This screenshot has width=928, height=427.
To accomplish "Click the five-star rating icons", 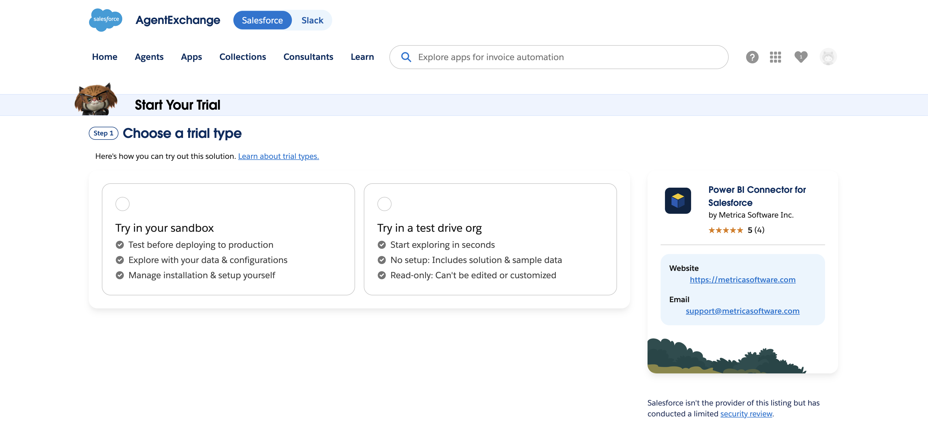I will tap(725, 230).
